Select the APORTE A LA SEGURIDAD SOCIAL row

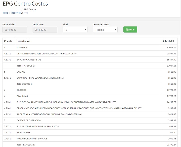point(49,114)
